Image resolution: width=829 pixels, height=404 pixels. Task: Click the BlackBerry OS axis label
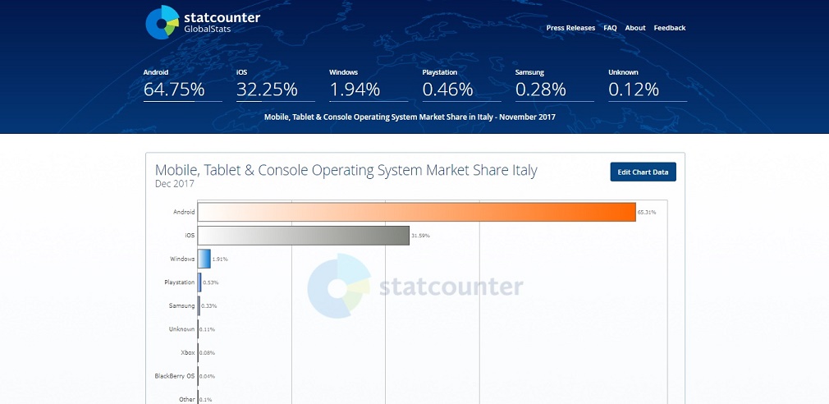tap(175, 376)
